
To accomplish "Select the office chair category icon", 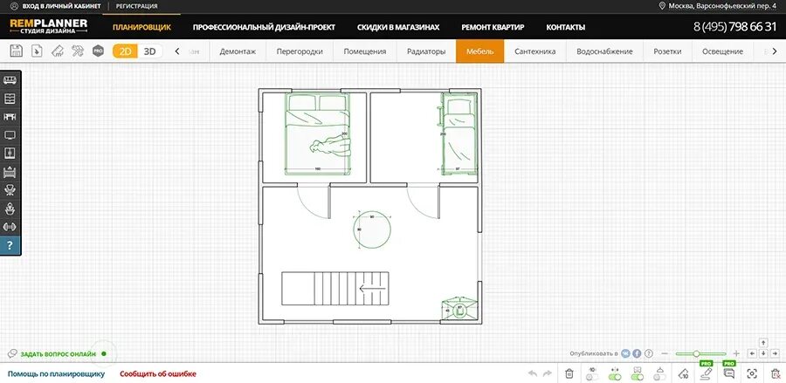I will [10, 189].
